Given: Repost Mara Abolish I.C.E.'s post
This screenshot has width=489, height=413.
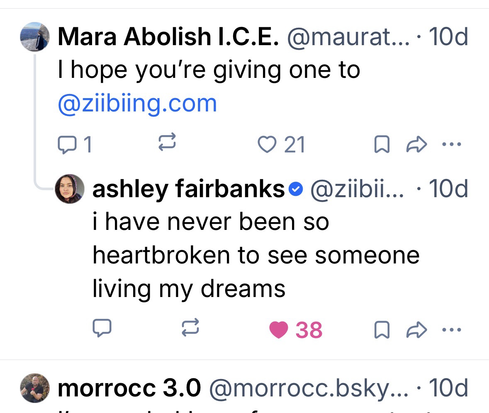Looking at the screenshot, I should 167,143.
